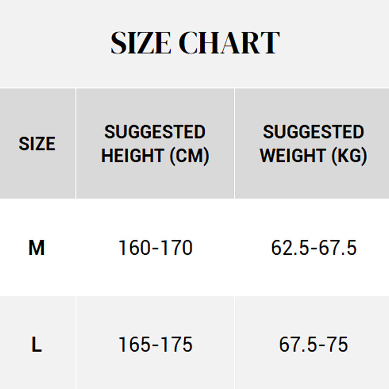Screen dimensions: 389x389
Task: Select the SIZE column header
Action: tap(37, 143)
